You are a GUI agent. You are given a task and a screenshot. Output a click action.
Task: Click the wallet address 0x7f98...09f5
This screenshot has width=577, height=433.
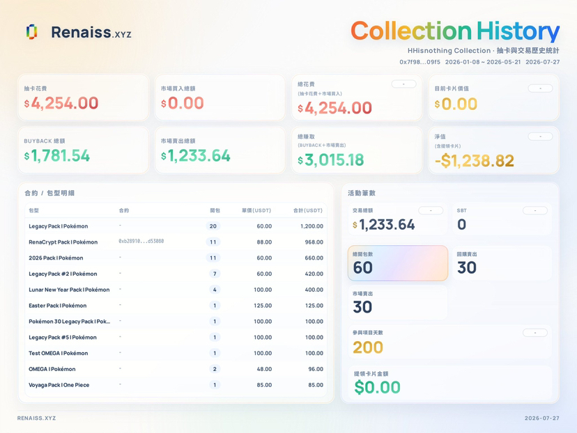(420, 62)
